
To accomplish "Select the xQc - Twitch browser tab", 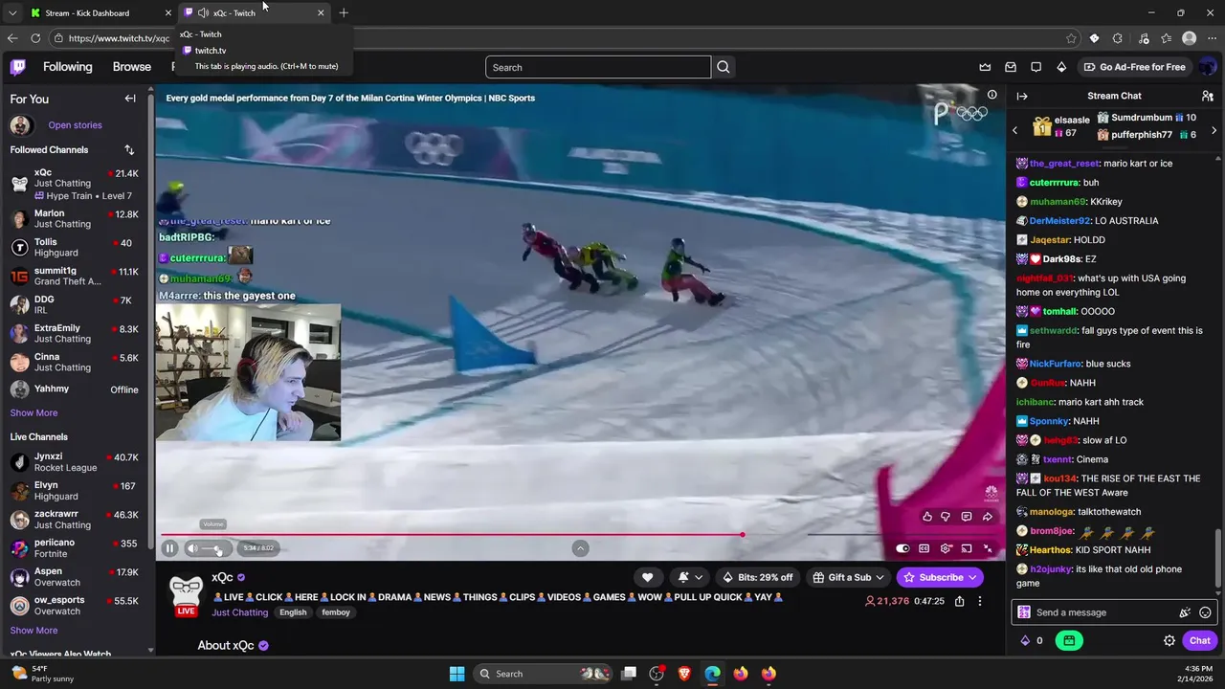I will coord(255,12).
